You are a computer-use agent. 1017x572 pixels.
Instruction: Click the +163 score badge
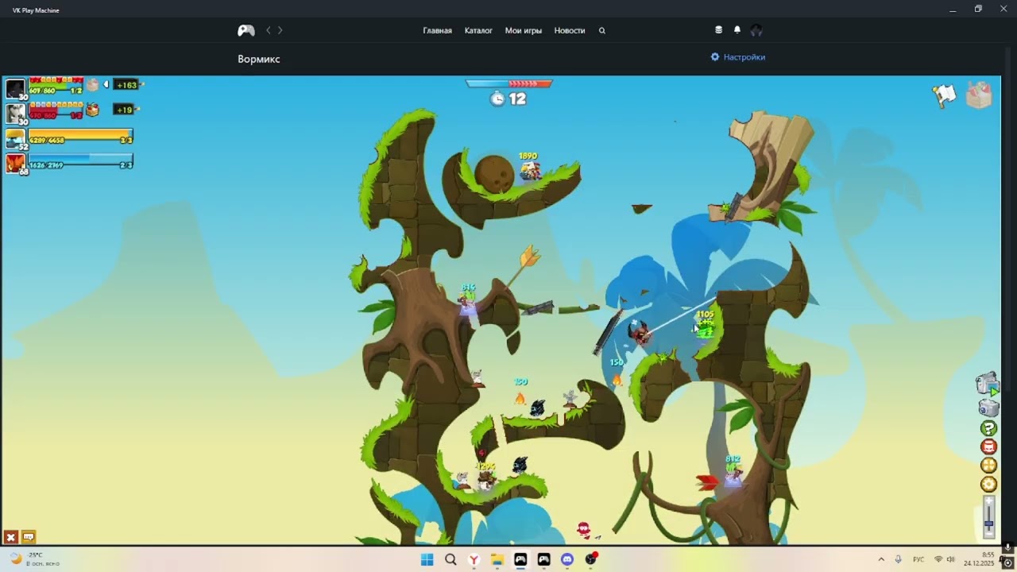(126, 85)
